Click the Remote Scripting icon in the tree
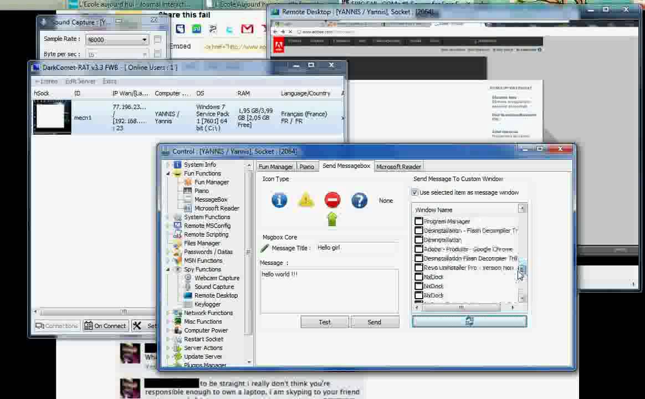 point(178,234)
